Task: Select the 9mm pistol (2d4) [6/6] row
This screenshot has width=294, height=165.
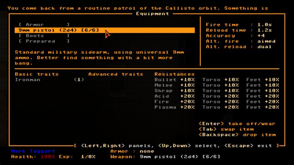Action: [x=105, y=30]
